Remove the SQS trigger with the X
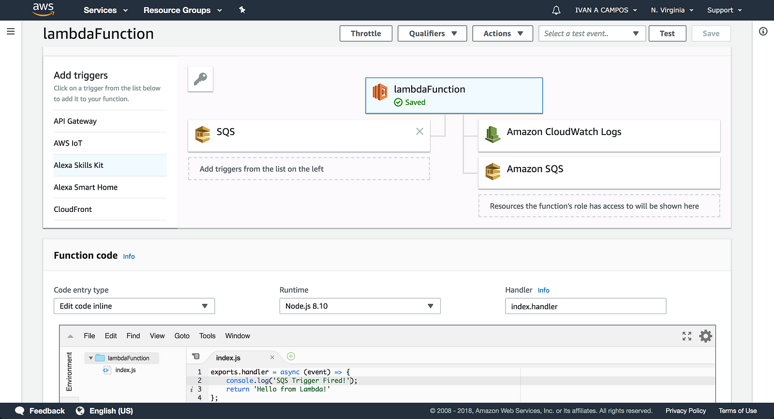Image resolution: width=774 pixels, height=419 pixels. pyautogui.click(x=419, y=131)
